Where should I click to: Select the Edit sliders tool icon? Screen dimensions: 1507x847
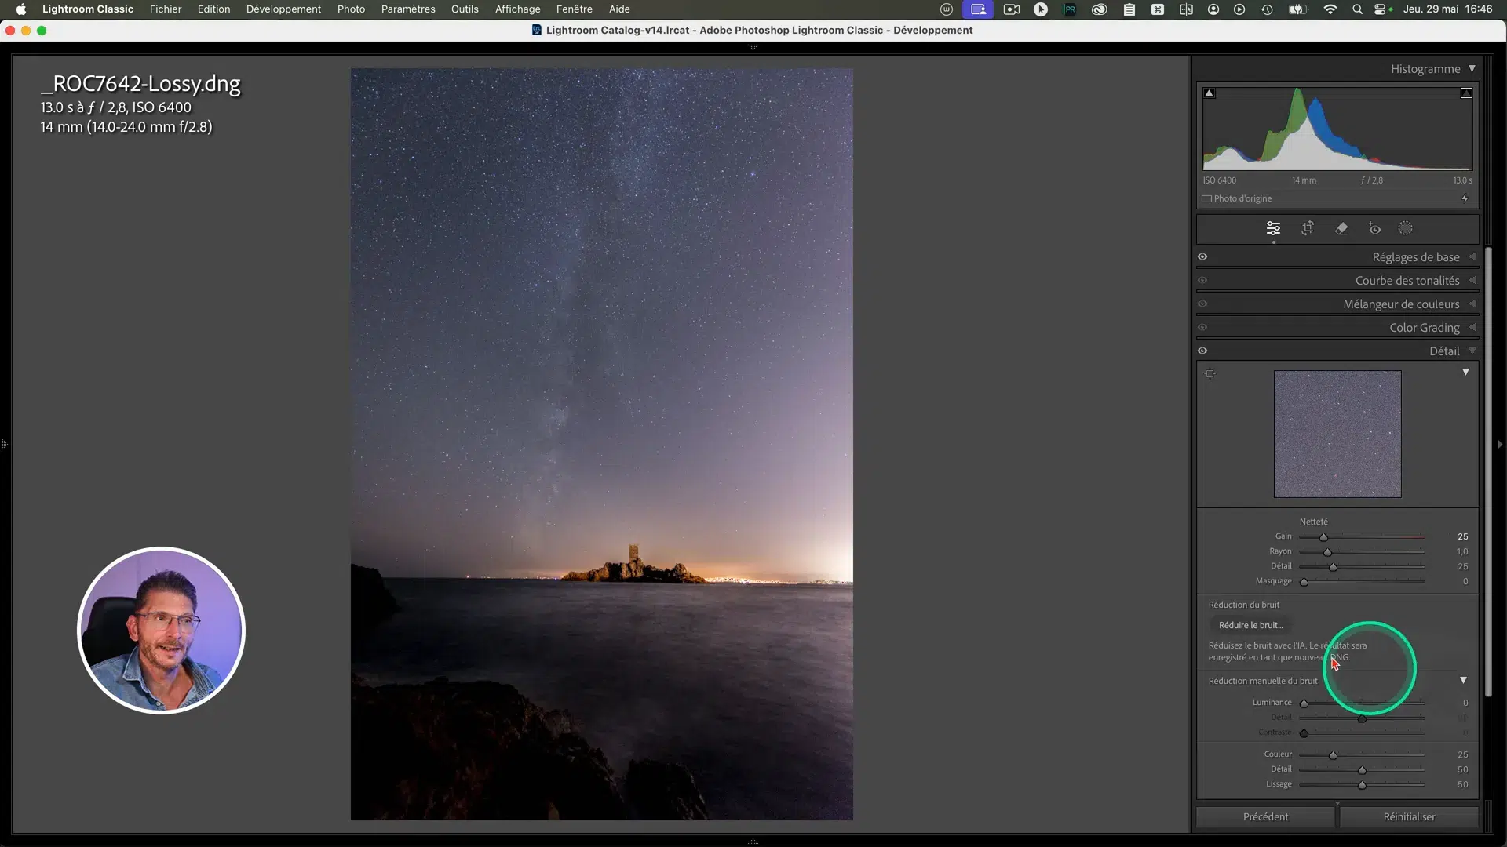(1273, 228)
